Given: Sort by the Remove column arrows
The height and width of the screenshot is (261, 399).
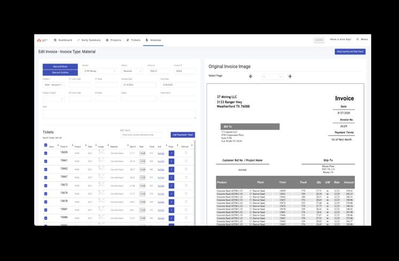Looking at the screenshot, I should coord(192,145).
